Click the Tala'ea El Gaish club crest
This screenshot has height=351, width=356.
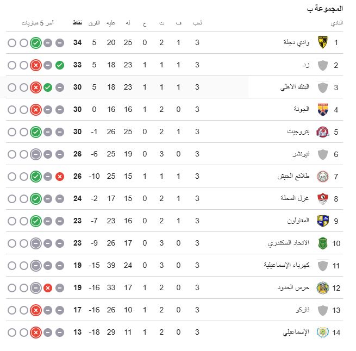323,176
